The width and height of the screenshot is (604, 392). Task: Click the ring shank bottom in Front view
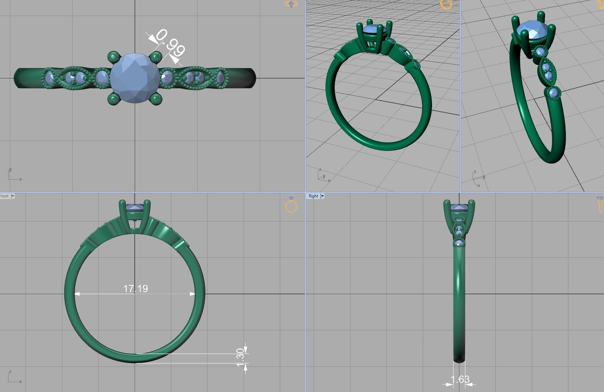point(135,358)
